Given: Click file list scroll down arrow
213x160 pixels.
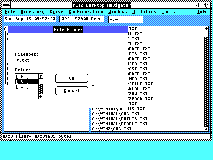Looking at the screenshot, I should [x=206, y=129].
